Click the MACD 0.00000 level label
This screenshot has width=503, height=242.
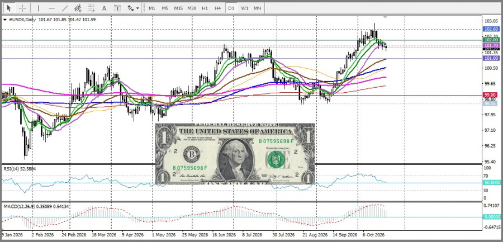[491, 217]
